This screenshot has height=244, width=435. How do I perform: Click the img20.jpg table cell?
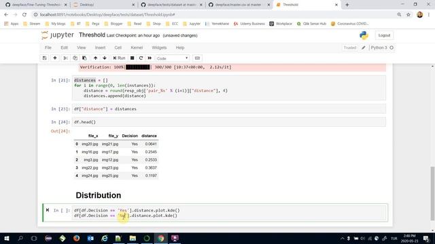click(x=90, y=144)
